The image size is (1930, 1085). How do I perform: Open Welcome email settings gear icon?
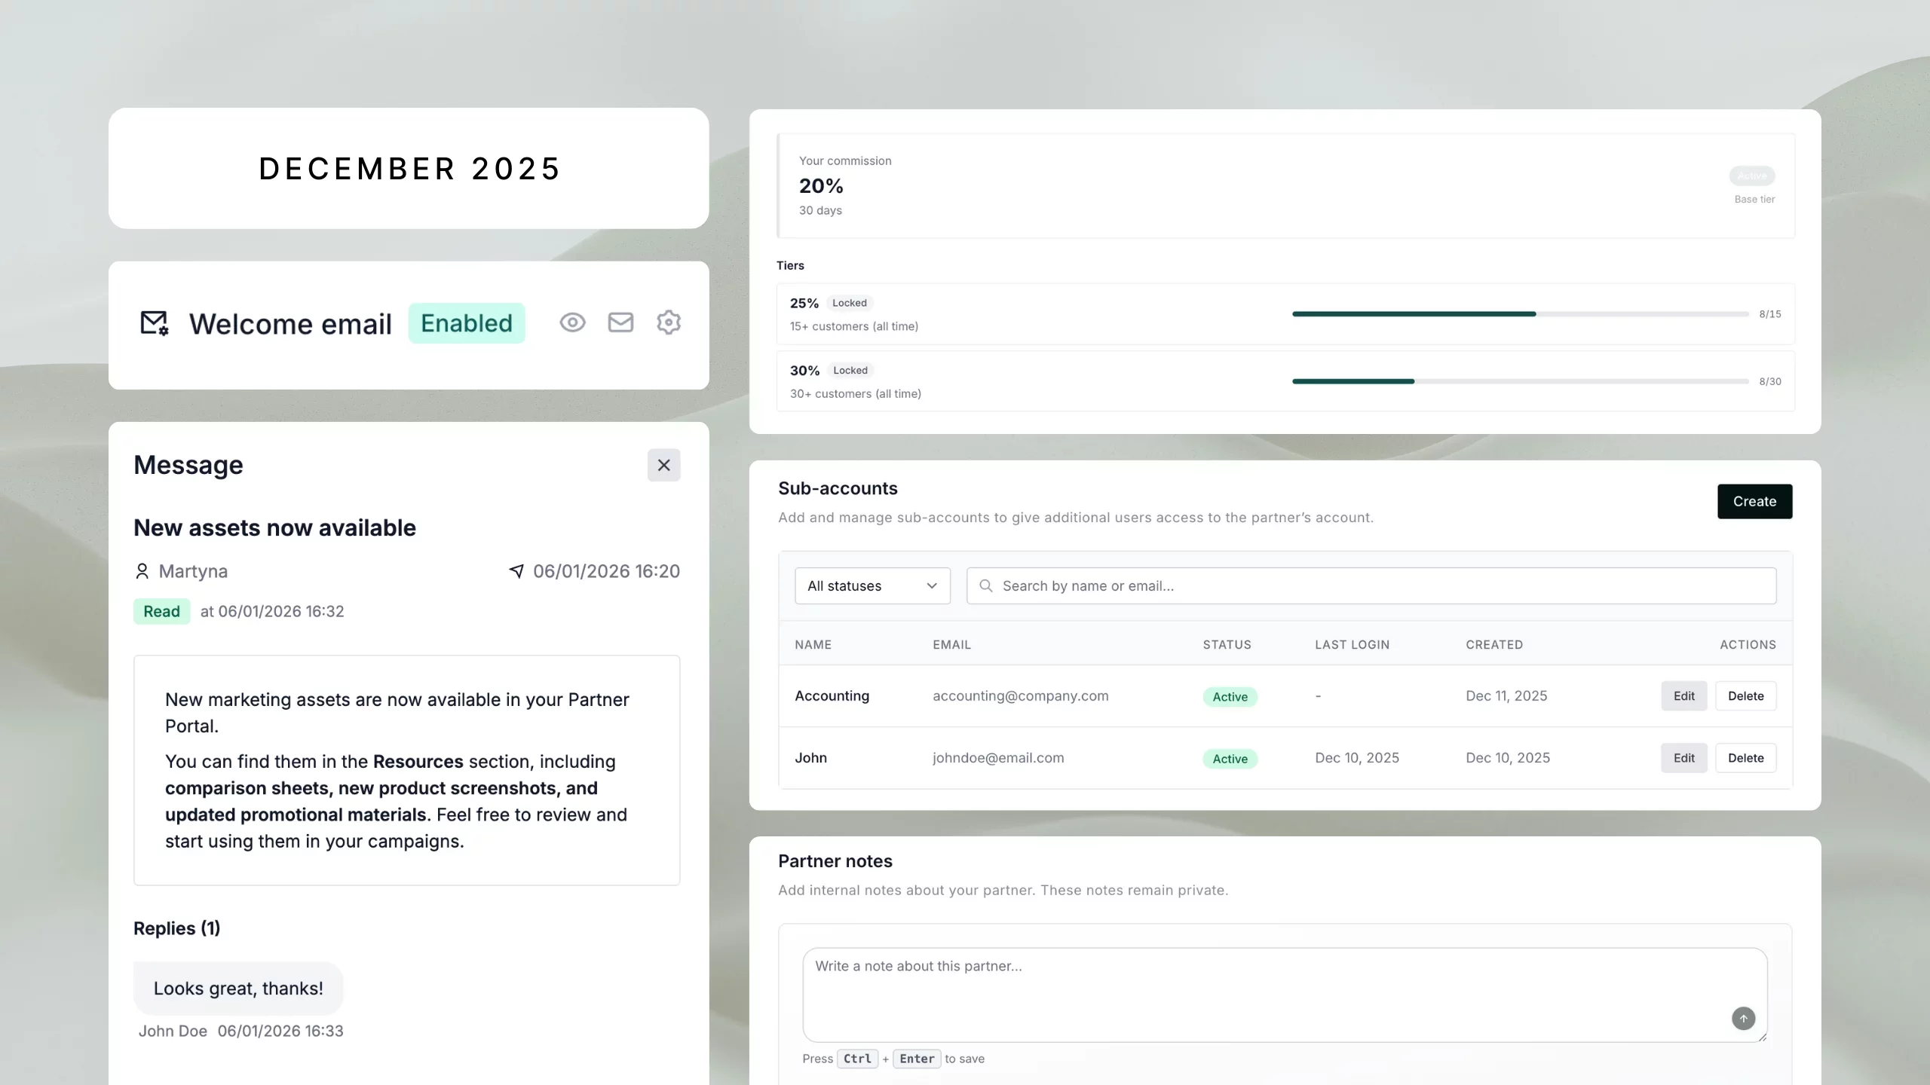point(668,322)
